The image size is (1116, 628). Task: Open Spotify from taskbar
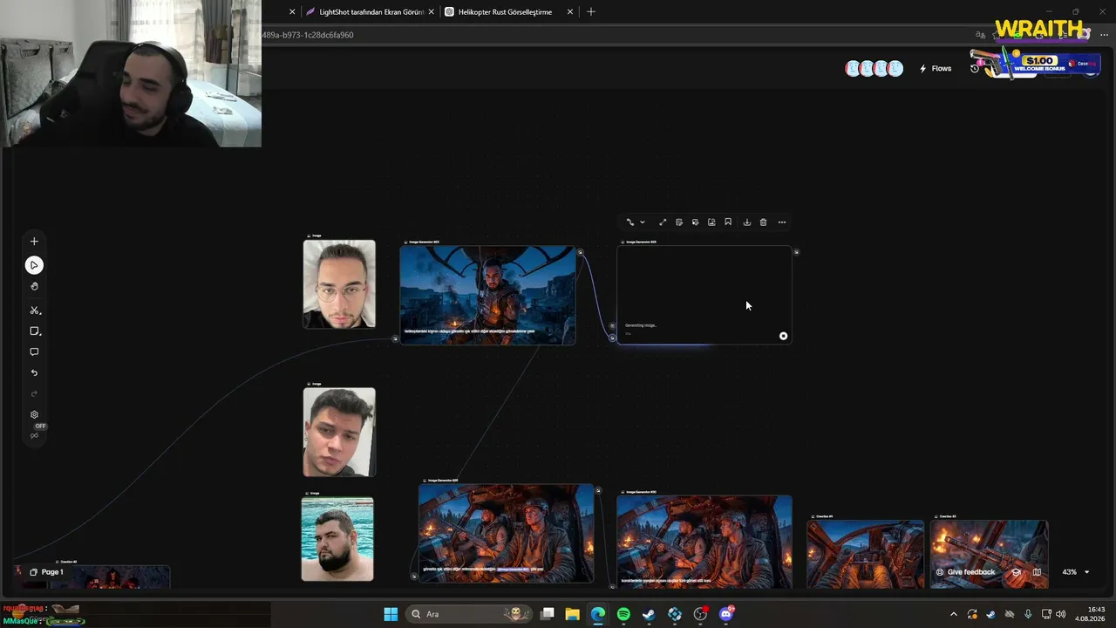coord(623,614)
